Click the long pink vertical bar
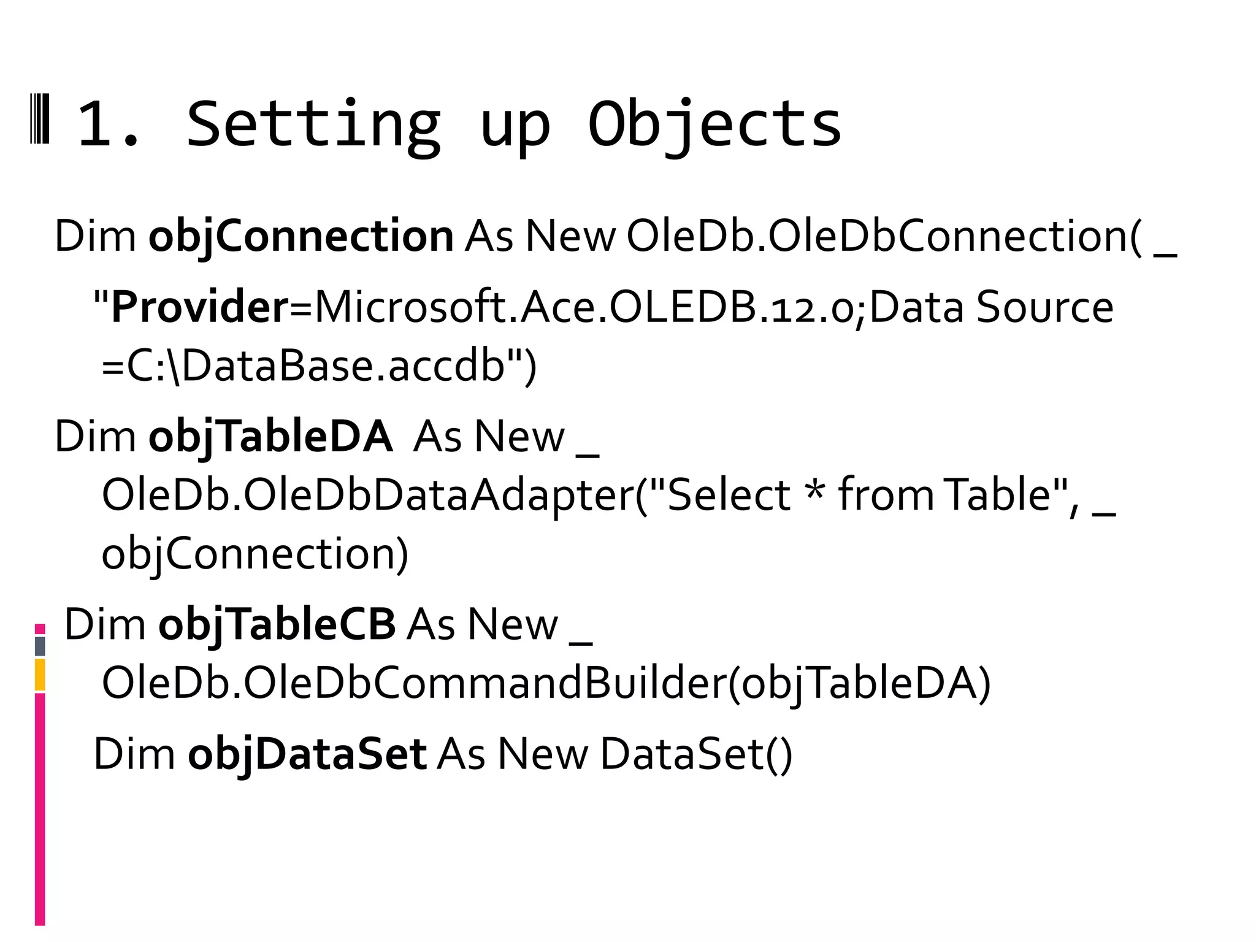The height and width of the screenshot is (942, 1256). (x=40, y=810)
